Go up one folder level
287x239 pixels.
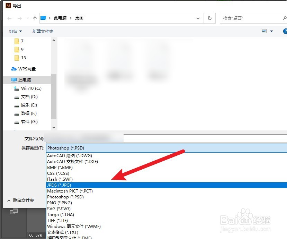(35, 18)
